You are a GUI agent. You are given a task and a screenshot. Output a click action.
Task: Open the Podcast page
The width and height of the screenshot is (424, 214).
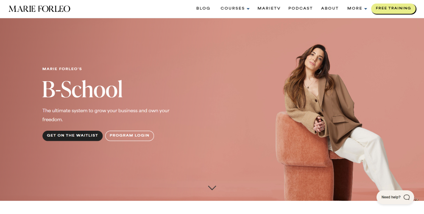point(301,8)
